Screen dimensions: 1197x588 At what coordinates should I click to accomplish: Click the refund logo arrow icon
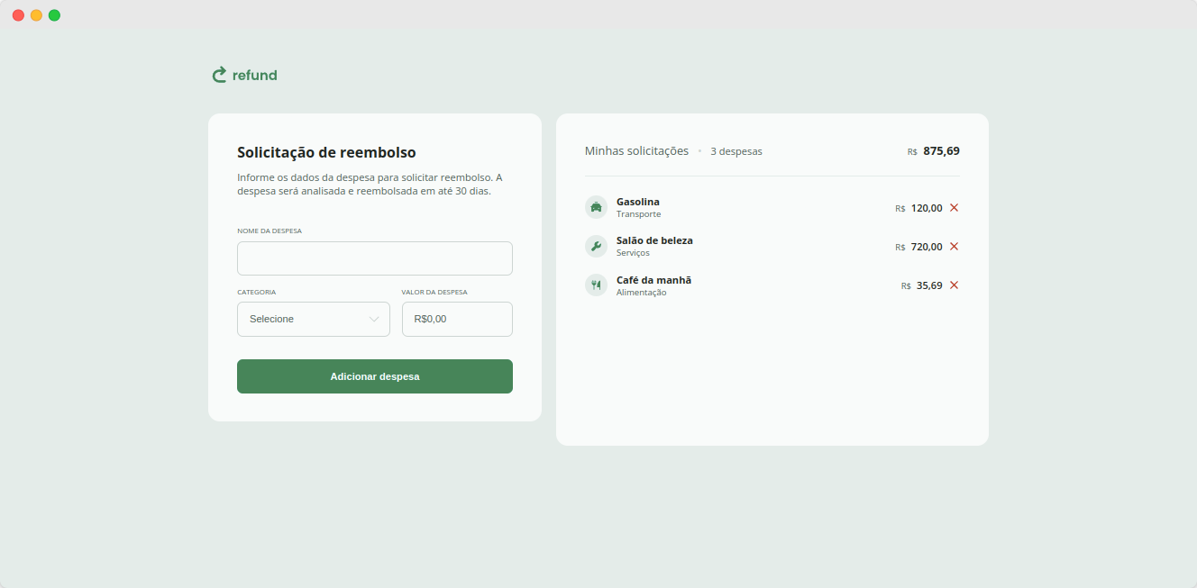pos(219,75)
